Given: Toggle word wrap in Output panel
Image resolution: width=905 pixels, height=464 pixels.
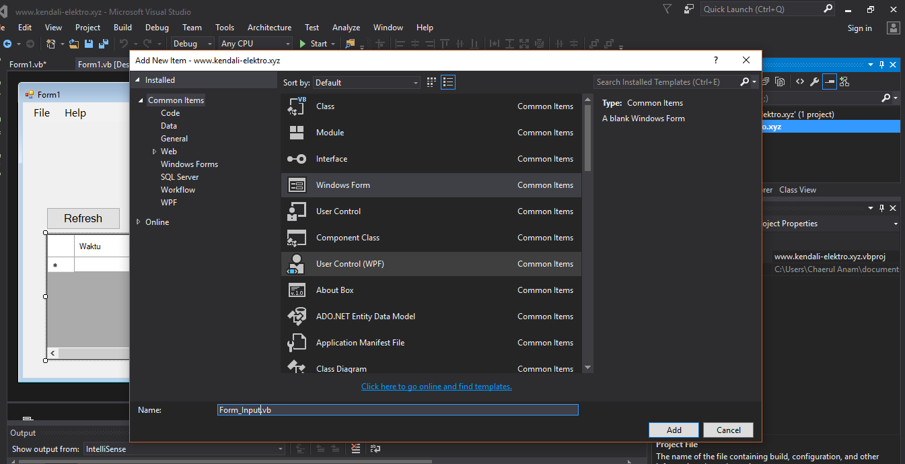Looking at the screenshot, I should tap(375, 449).
